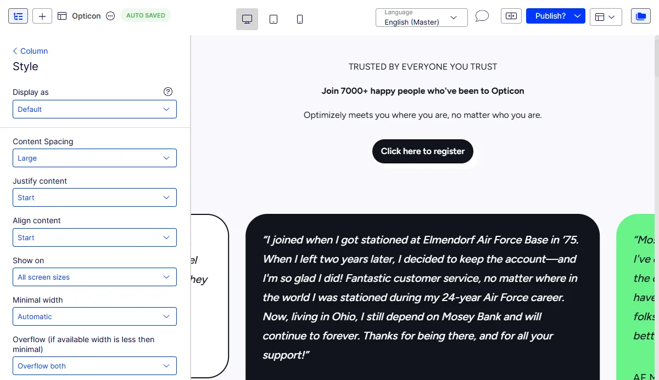The image size is (659, 380).
Task: Click the AUTO SAVED status badge
Action: pos(146,15)
